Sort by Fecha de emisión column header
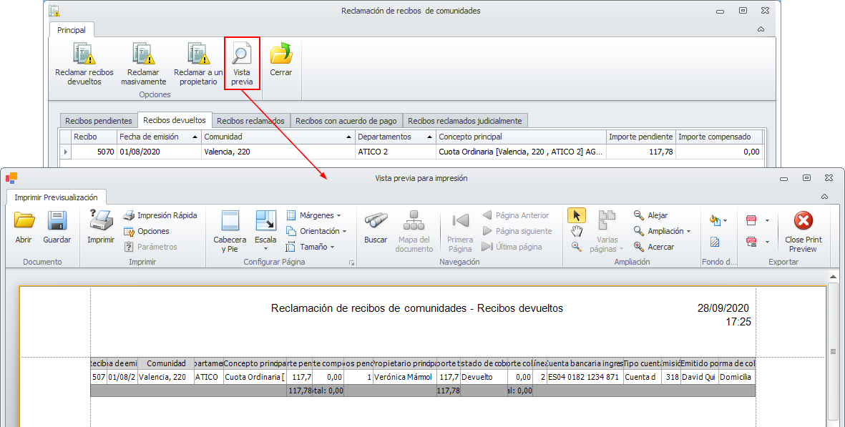The height and width of the screenshot is (427, 845). click(159, 137)
